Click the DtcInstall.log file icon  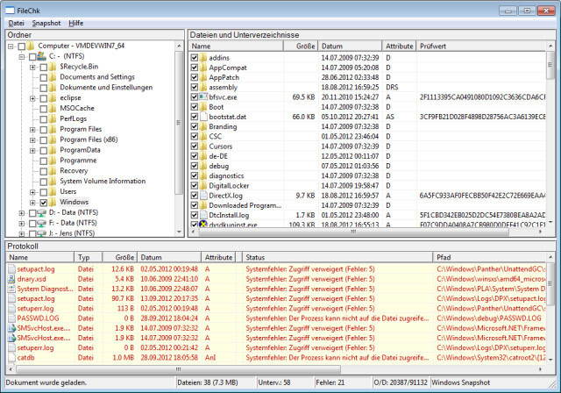tap(203, 215)
